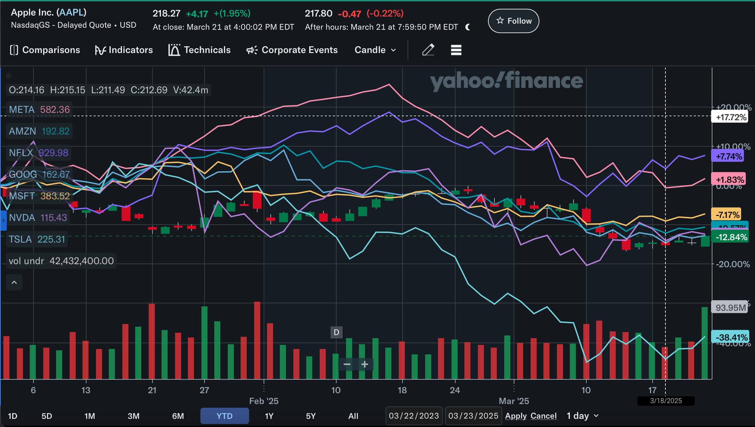The image size is (755, 427).
Task: Expand the Candle chart type dropdown
Action: [375, 50]
